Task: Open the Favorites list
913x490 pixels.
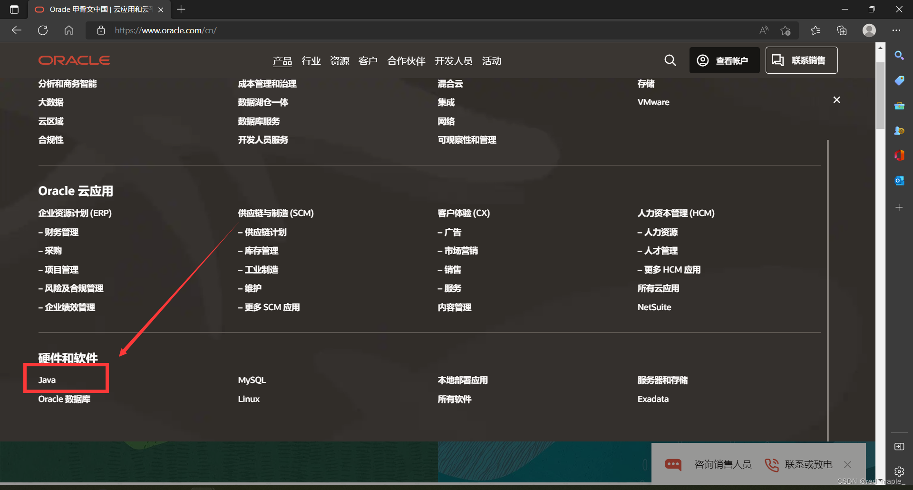Action: [x=816, y=30]
